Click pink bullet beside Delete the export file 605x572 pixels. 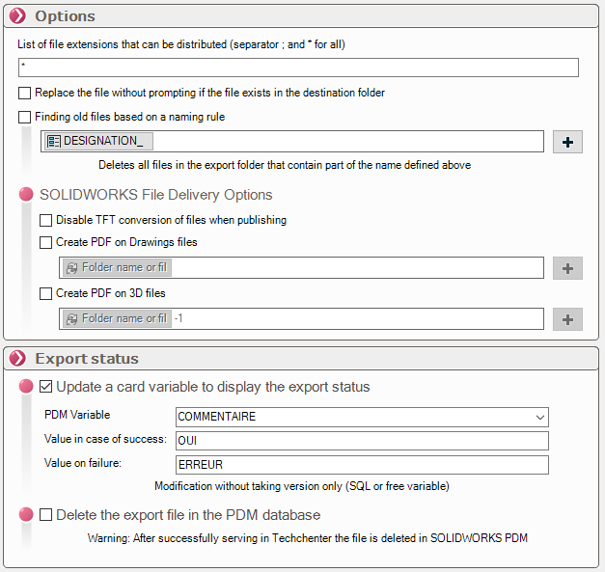26,515
